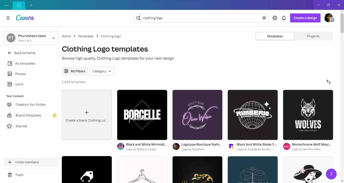The image size is (344, 183).
Task: Open the Trash in the sidebar
Action: tap(19, 175)
